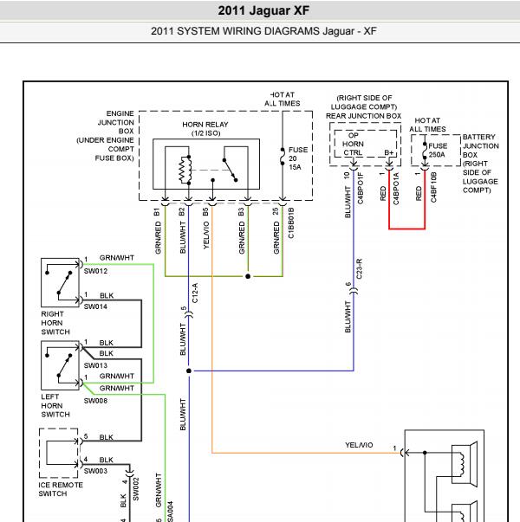Image resolution: width=520 pixels, height=522 pixels.
Task: Click the 'HOT AT ALL TIMES' label above fuse 250A
Action: pyautogui.click(x=427, y=125)
